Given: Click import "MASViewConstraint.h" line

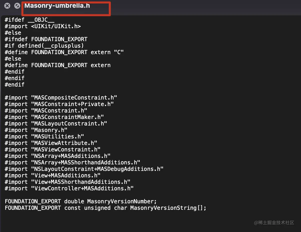Looking at the screenshot, I should 52,149.
